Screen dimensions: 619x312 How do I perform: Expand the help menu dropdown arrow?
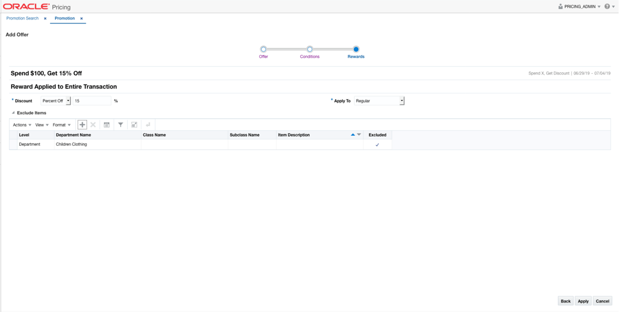[x=613, y=7]
